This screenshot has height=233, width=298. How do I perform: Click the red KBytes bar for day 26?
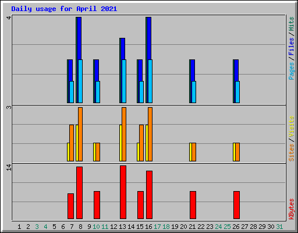(x=236, y=205)
